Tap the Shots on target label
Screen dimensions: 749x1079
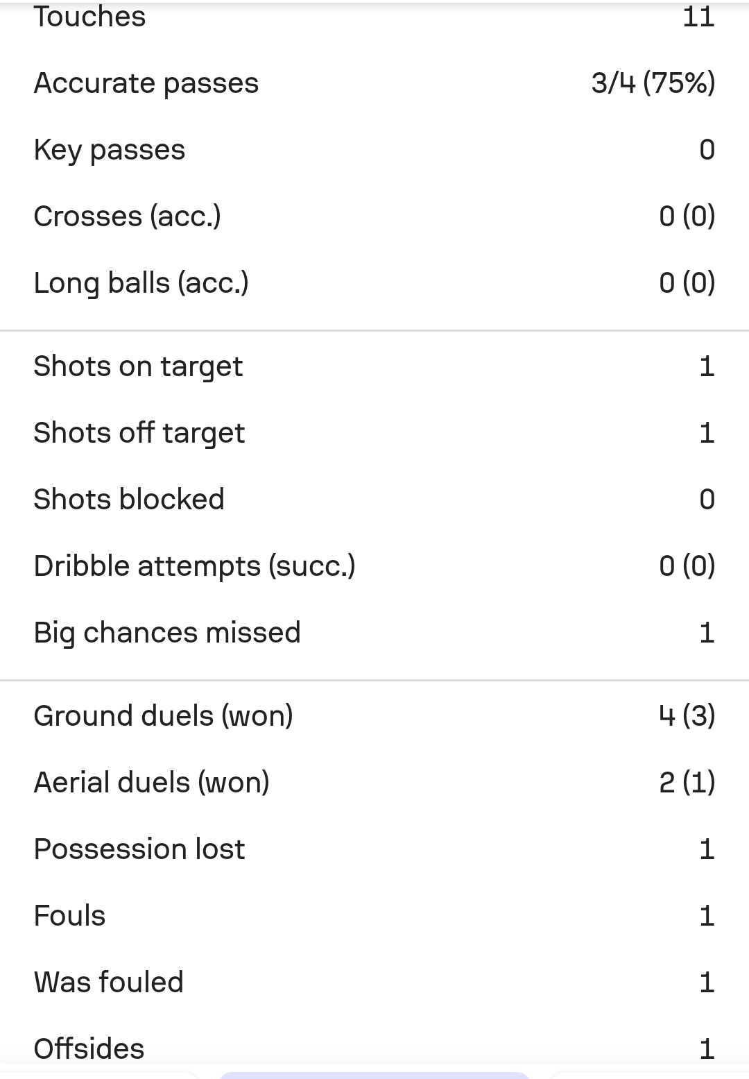138,366
